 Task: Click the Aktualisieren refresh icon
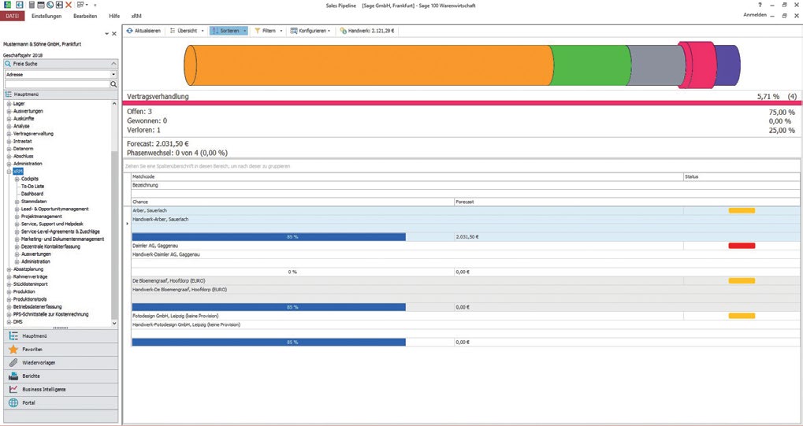[x=130, y=31]
